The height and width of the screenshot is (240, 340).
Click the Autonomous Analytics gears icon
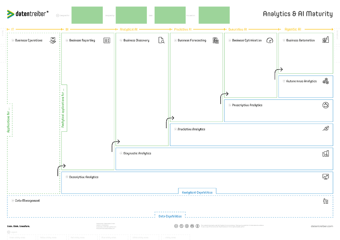pos(326,81)
